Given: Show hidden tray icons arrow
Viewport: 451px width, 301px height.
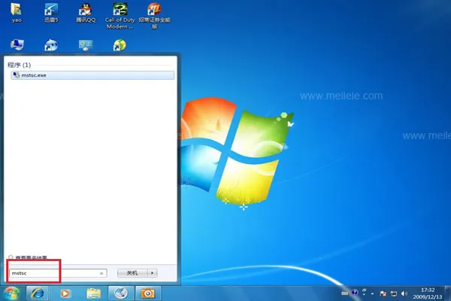Looking at the screenshot, I should (x=373, y=293).
